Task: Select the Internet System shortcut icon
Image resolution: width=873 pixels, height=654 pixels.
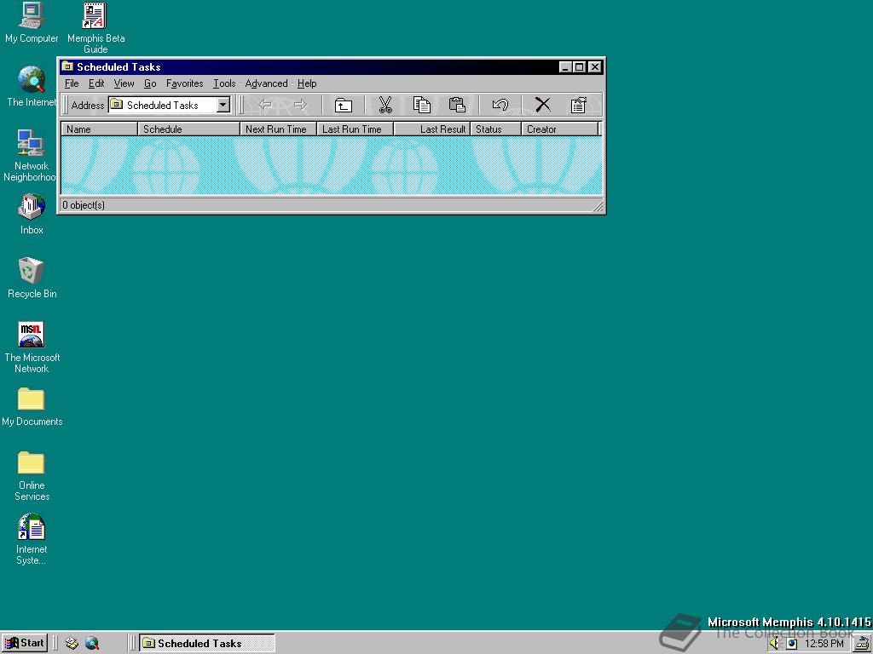Action: (x=32, y=539)
